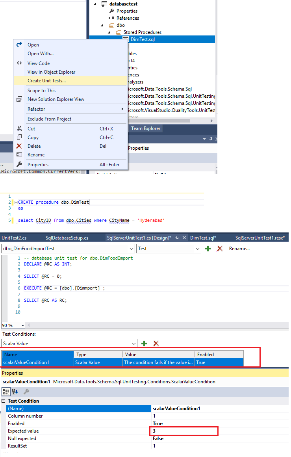
Task: Collapse the Stored Procedures folder node
Action: [109, 32]
